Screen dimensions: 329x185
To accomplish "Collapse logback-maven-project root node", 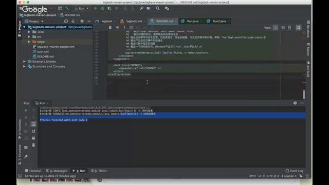I will (x=24, y=27).
